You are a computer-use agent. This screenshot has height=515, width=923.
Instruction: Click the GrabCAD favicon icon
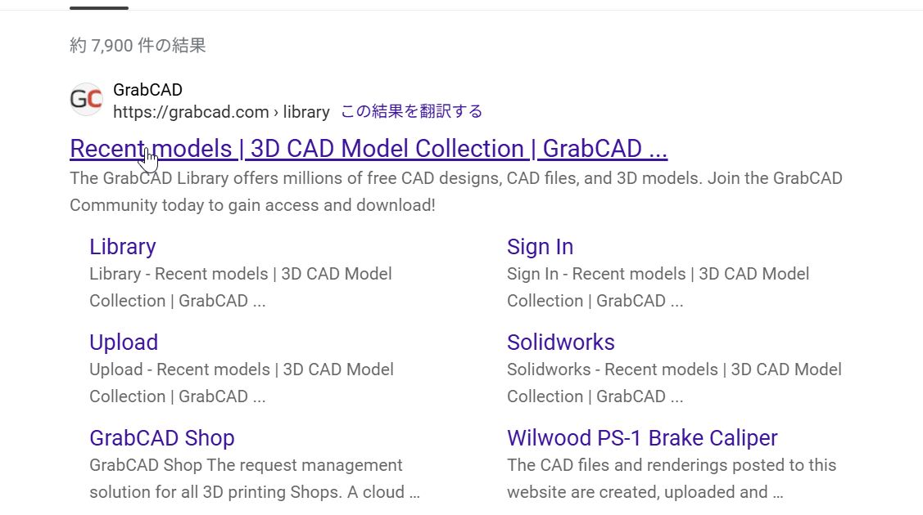coord(85,99)
